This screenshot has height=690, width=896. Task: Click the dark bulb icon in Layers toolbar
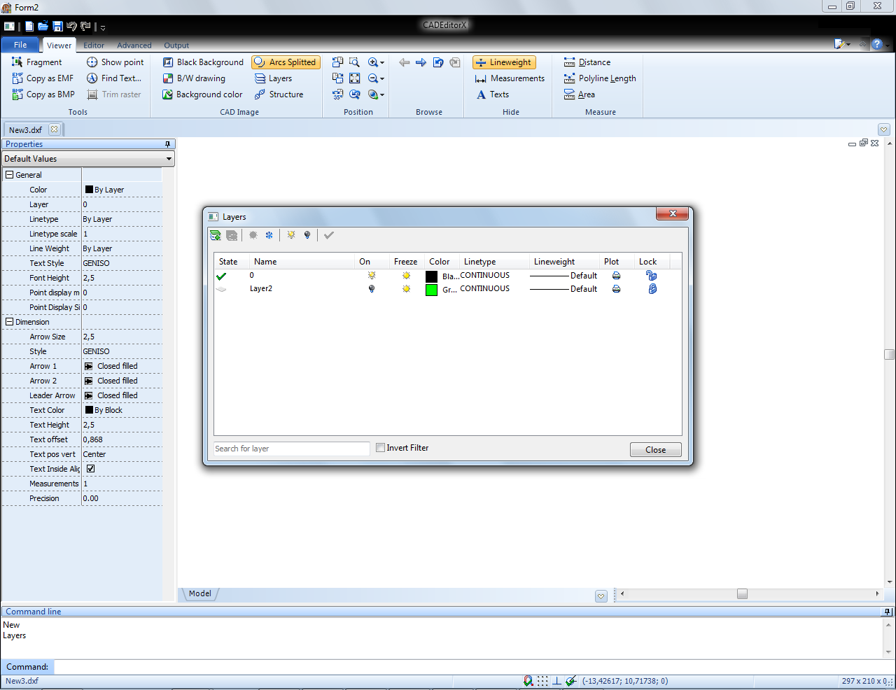point(307,235)
